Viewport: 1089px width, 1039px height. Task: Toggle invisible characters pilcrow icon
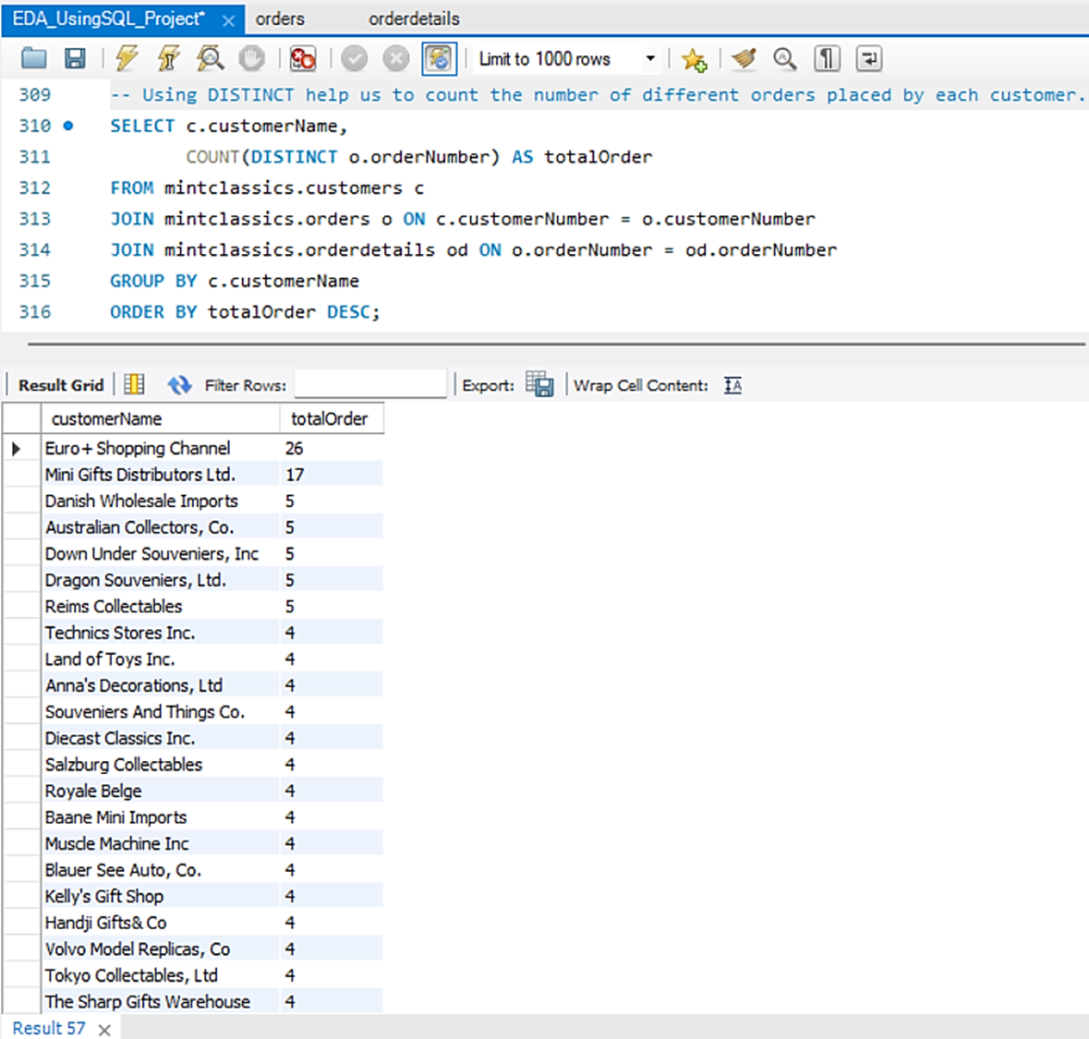click(x=828, y=58)
